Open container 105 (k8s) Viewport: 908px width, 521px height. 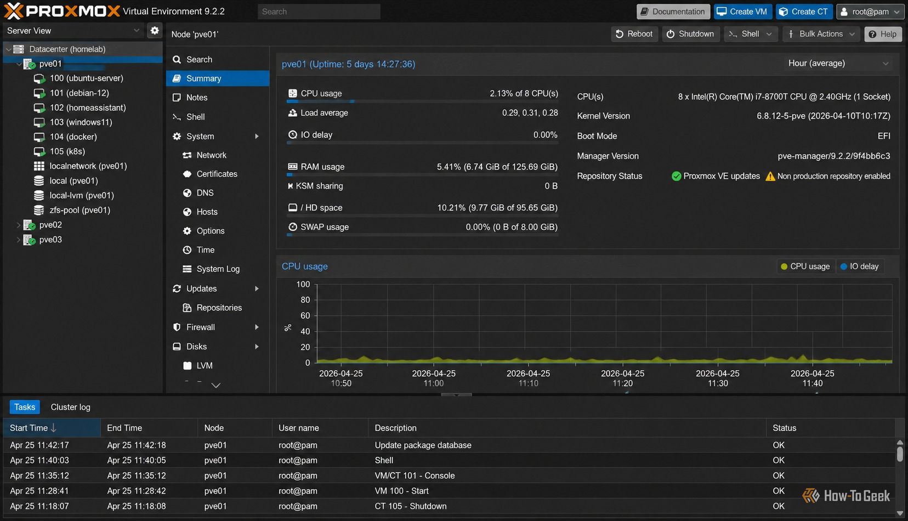tap(67, 151)
